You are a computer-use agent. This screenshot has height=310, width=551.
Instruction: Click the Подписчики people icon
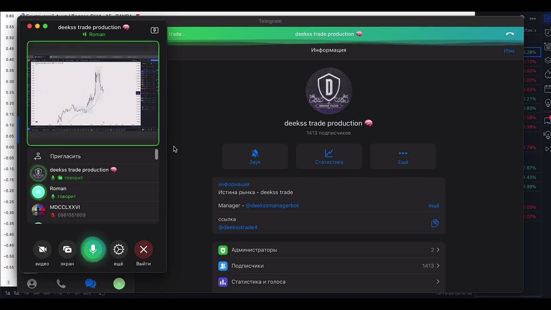click(223, 266)
